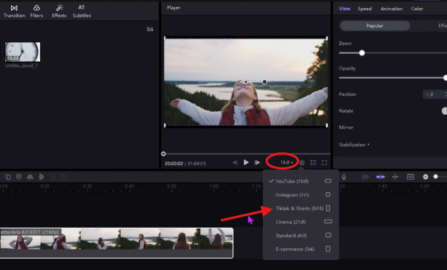The width and height of the screenshot is (447, 270).
Task: Click the crop icon below the player
Action: [313, 163]
